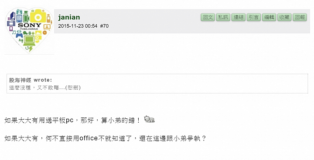Click the bowing emoticon after 小弟的錯

150,119
